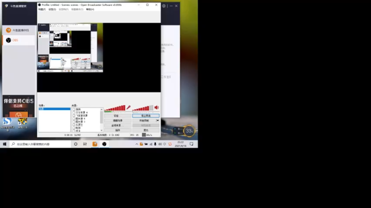Click the Windows taskbar search box

[40, 144]
